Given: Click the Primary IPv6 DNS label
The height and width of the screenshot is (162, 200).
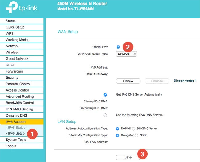Looking at the screenshot, I should point(96,101).
